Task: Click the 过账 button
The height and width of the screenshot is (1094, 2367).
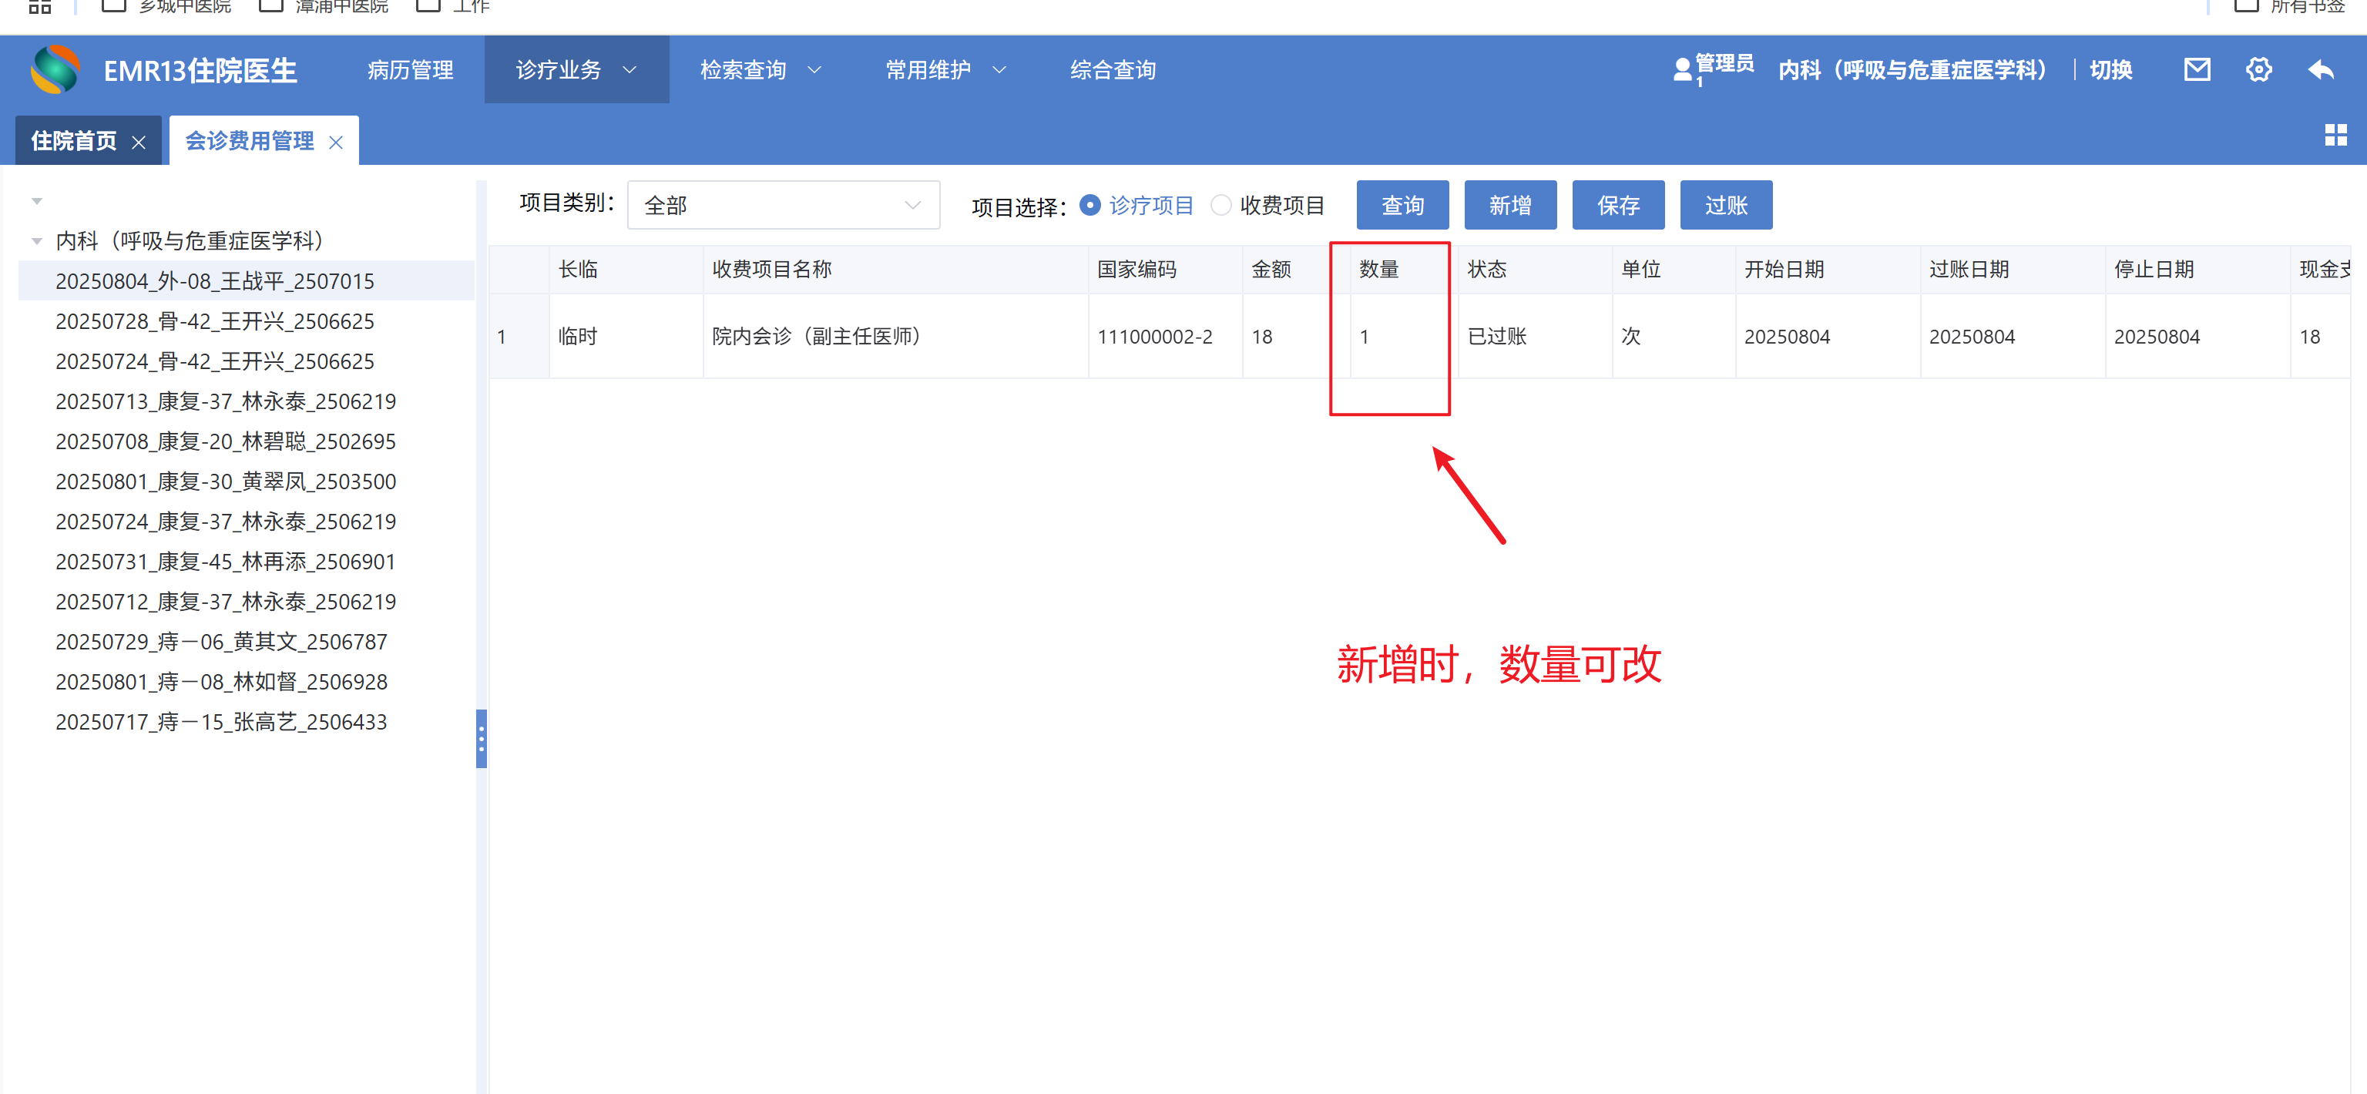Action: pyautogui.click(x=1726, y=205)
